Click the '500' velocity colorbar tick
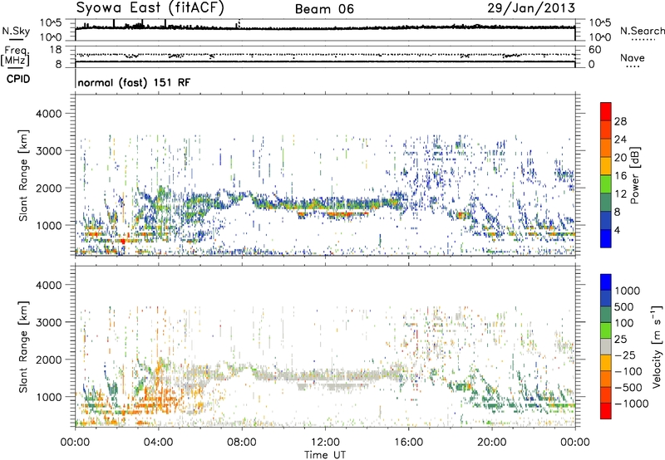This screenshot has width=665, height=460. 624,306
